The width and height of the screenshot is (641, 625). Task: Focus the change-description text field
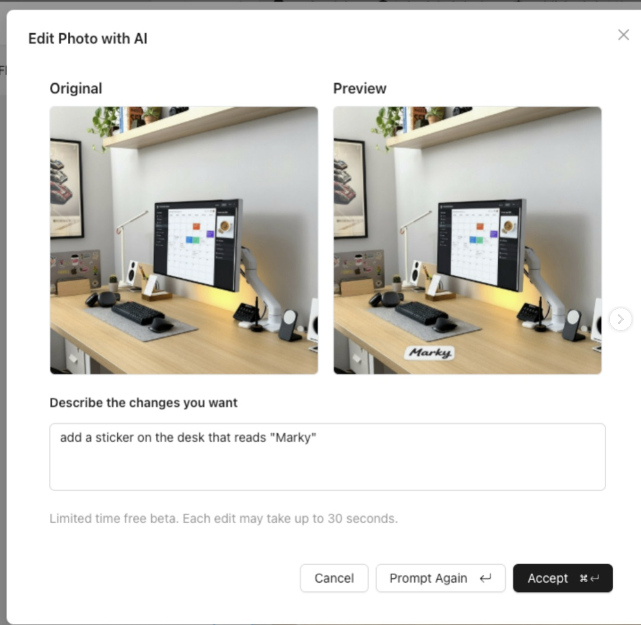327,457
